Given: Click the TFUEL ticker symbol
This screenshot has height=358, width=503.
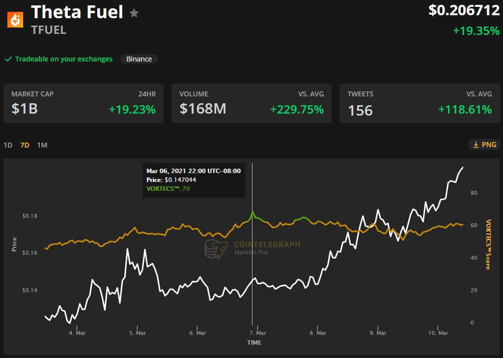Looking at the screenshot, I should coord(49,30).
